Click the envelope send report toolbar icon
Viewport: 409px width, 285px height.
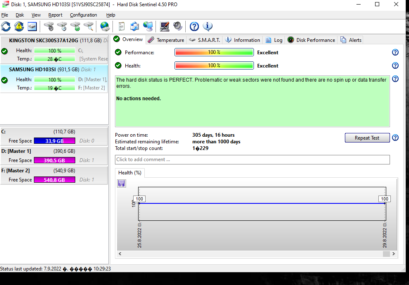[x=134, y=27]
